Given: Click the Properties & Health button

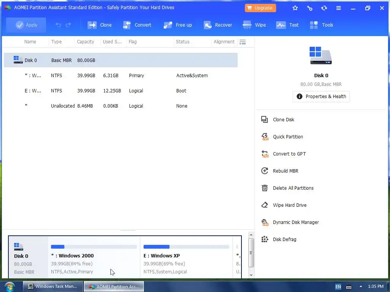Looking at the screenshot, I should coord(321,96).
